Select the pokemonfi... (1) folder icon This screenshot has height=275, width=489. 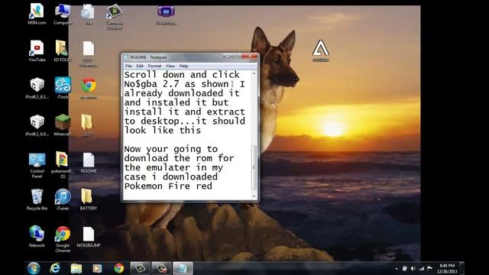pos(63,165)
